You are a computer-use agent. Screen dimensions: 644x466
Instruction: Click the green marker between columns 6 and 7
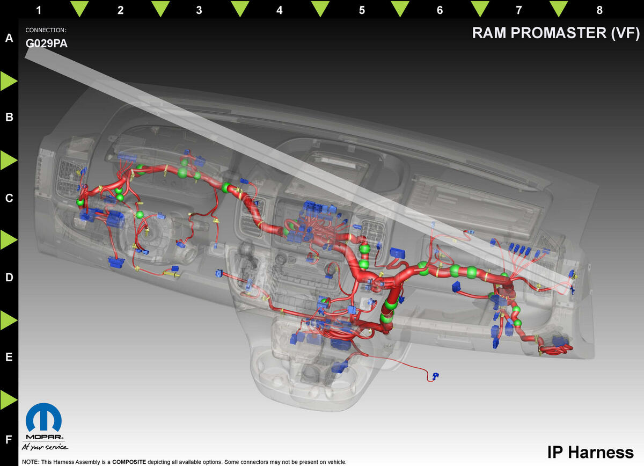(480, 9)
